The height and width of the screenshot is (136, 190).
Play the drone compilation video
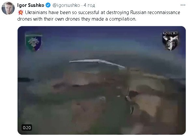coord(102,80)
